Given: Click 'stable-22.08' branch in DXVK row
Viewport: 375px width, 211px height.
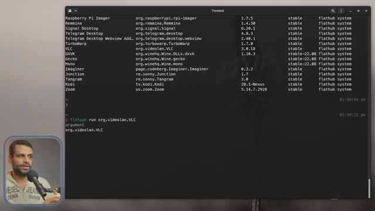Looking at the screenshot, I should click(302, 54).
